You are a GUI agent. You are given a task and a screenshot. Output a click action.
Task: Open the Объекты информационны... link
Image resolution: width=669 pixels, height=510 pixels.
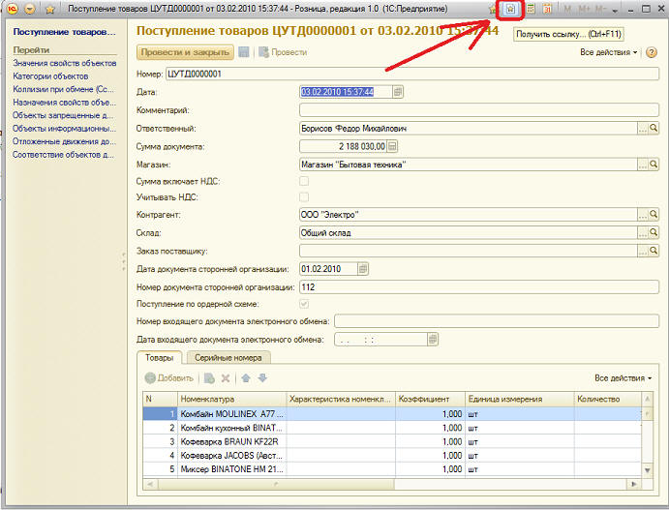[64, 129]
